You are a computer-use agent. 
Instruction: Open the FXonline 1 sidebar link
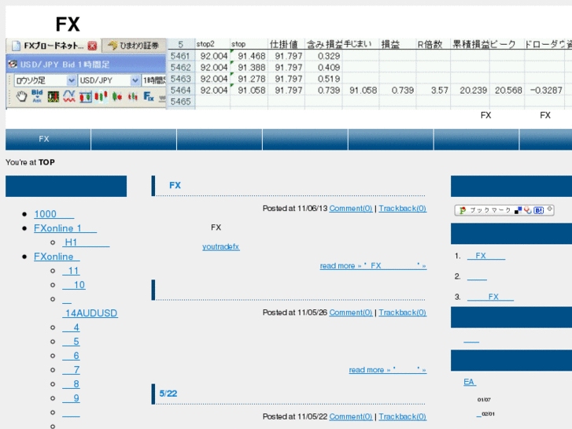click(x=65, y=228)
